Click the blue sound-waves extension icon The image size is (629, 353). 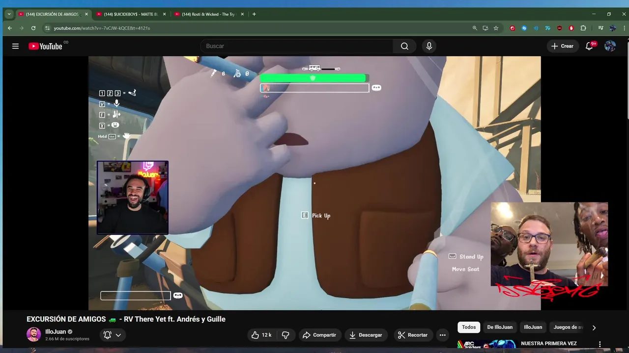[x=536, y=28]
